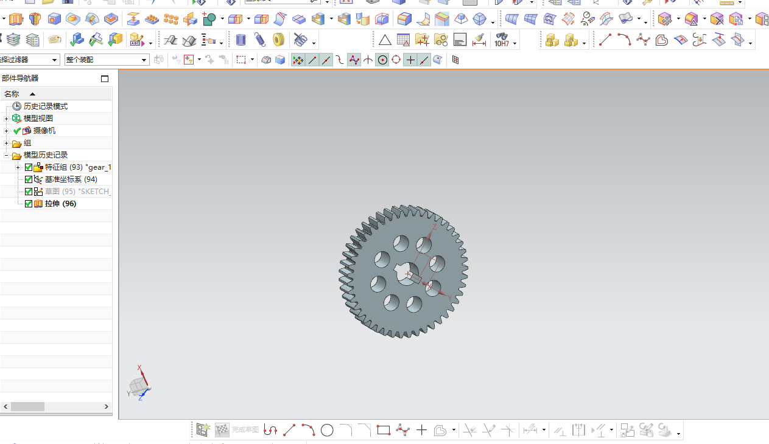Toggle checkbox for 基准坐标系 (94)
This screenshot has width=769, height=444.
tap(29, 179)
